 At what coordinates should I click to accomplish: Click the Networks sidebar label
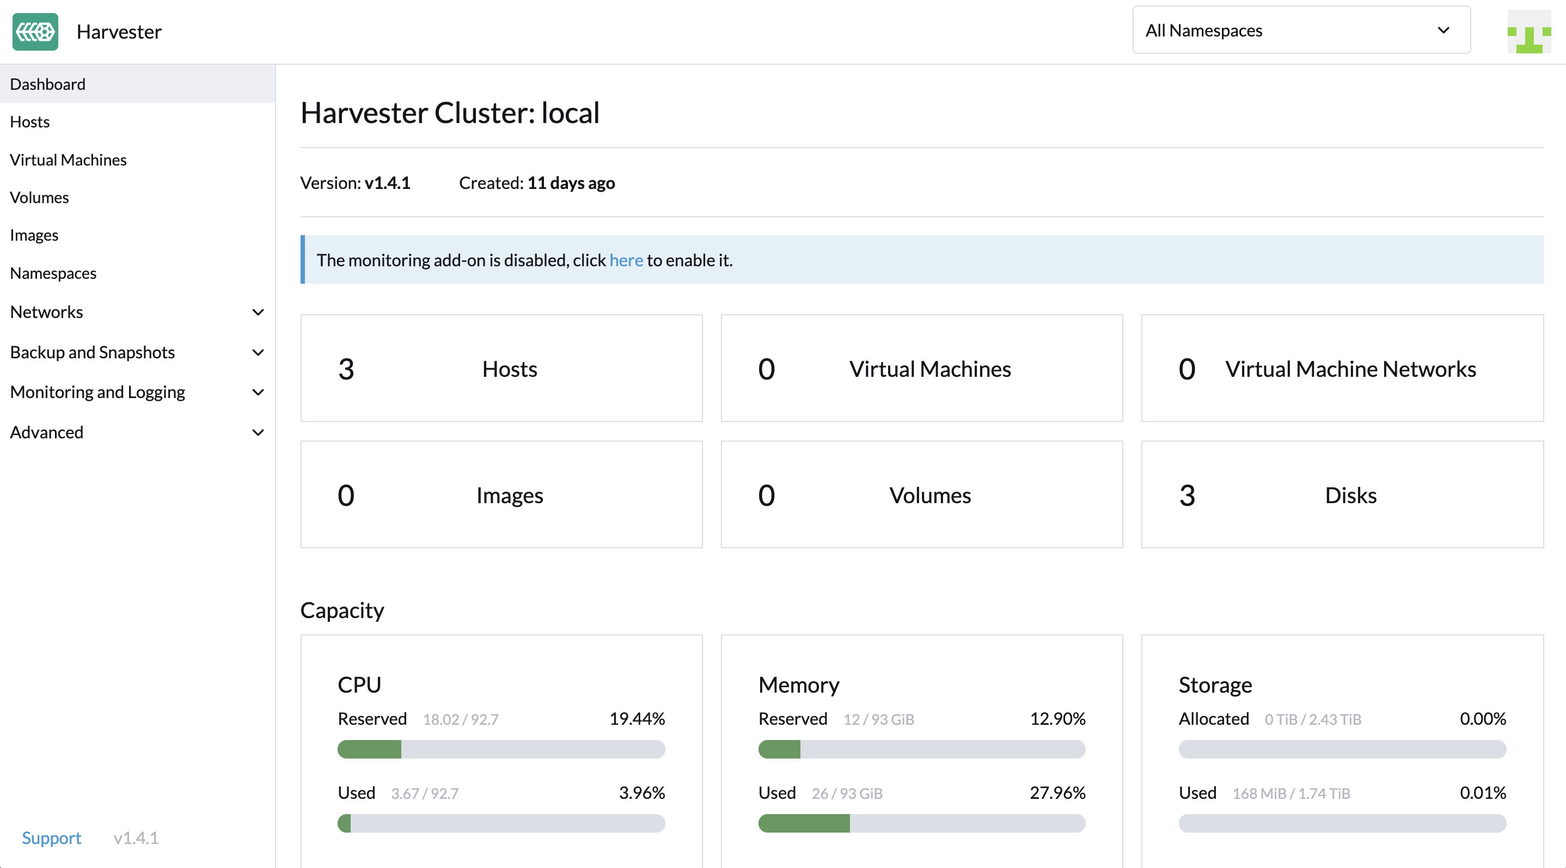coord(47,313)
